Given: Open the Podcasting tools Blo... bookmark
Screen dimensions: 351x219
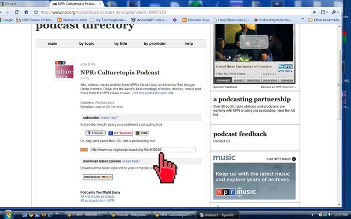Looking at the screenshot, I should pos(273,20).
